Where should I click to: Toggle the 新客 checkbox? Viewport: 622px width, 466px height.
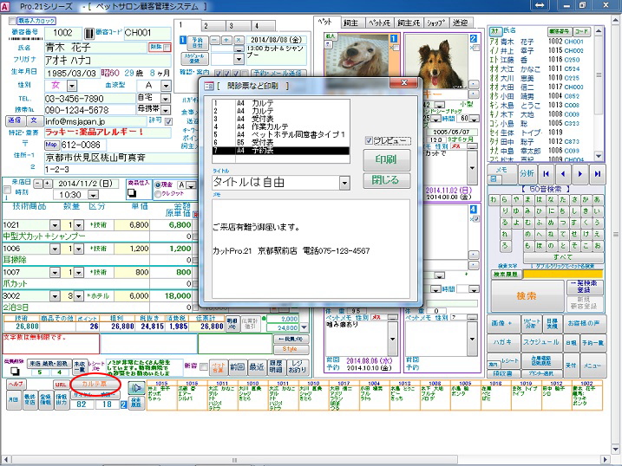204,366
